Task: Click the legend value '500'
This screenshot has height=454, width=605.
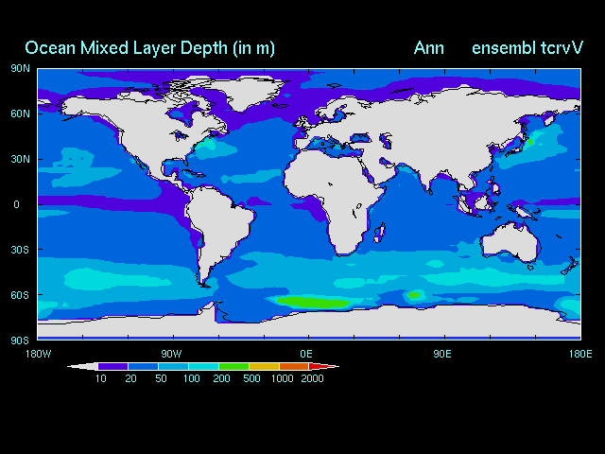Action: pyautogui.click(x=251, y=378)
